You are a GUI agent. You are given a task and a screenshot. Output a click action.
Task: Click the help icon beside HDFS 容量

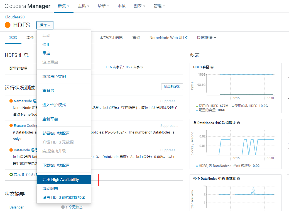coord(212,67)
